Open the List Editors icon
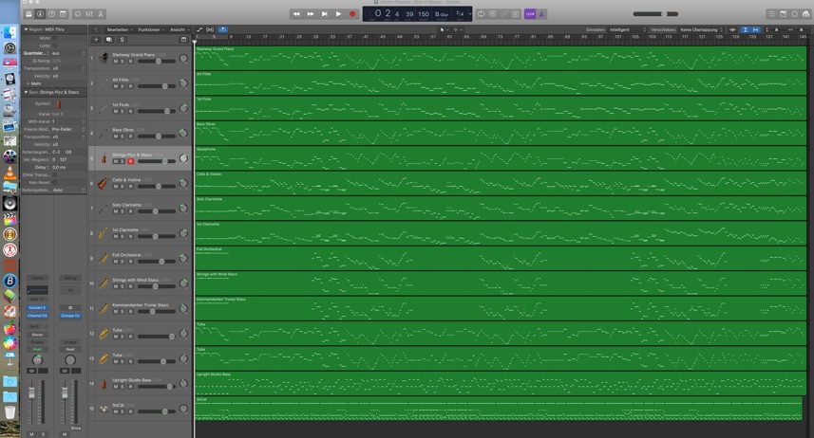The image size is (814, 438). [771, 14]
